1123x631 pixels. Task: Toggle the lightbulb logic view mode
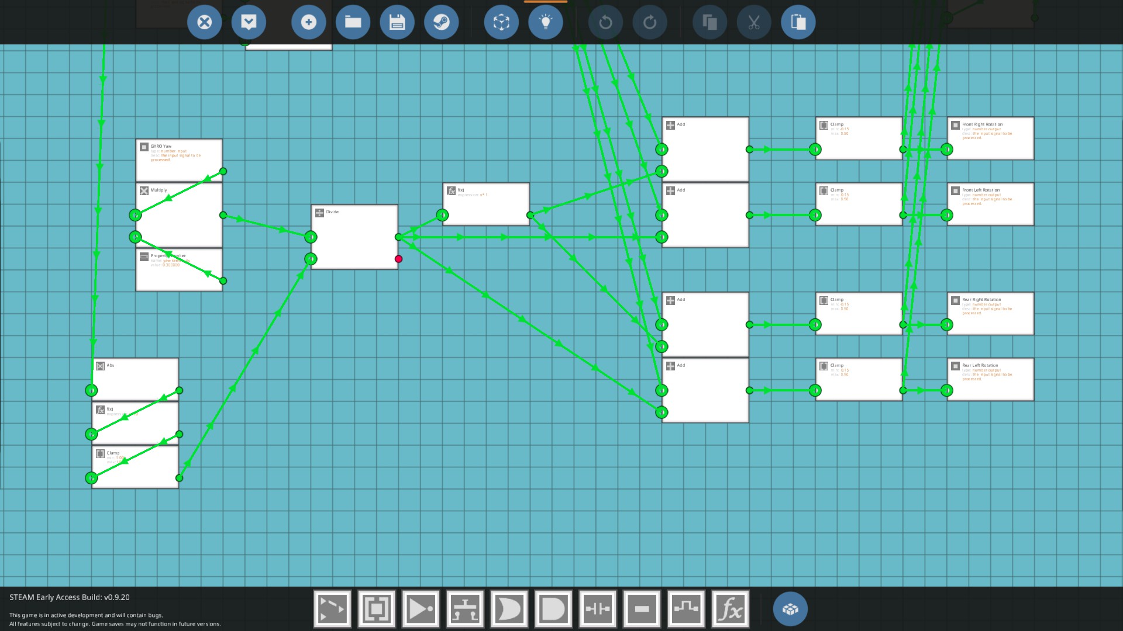pyautogui.click(x=546, y=22)
